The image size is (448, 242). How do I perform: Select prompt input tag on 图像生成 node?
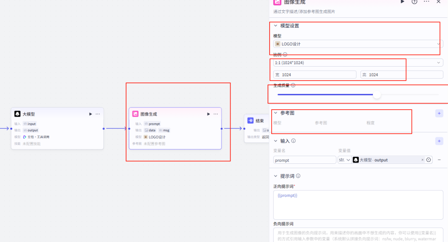(x=152, y=124)
